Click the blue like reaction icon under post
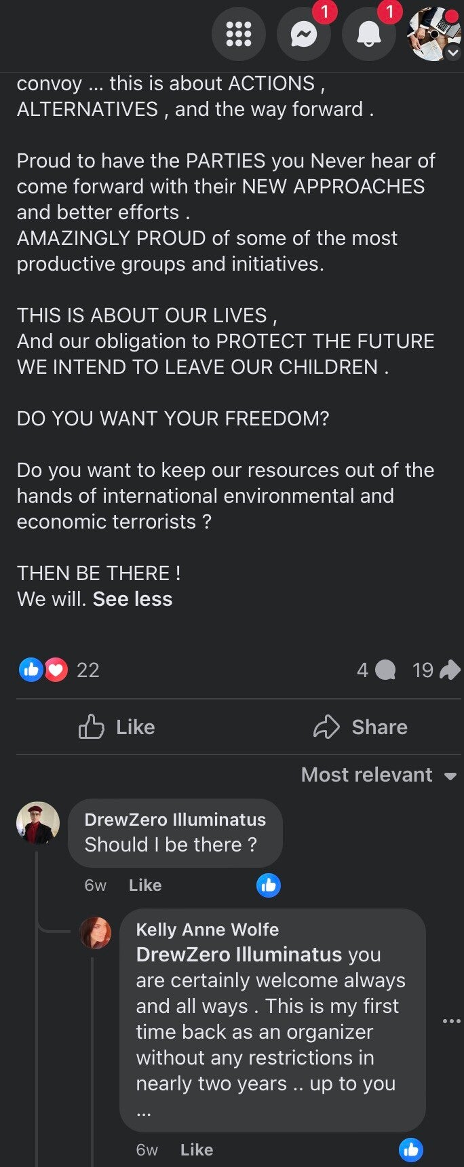The image size is (464, 1167). (31, 670)
